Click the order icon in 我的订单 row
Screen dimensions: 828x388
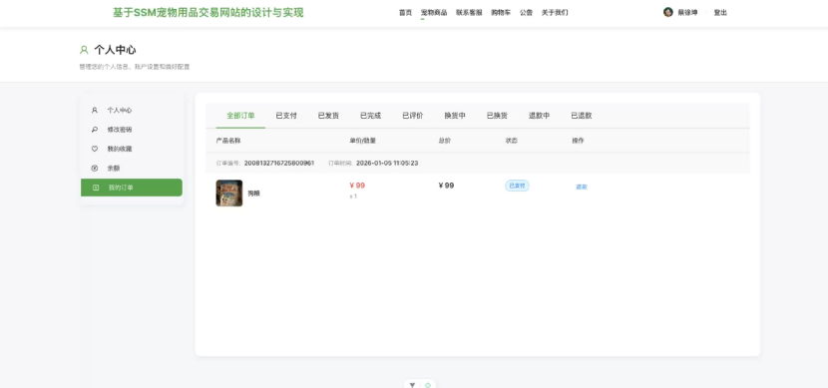pos(96,188)
